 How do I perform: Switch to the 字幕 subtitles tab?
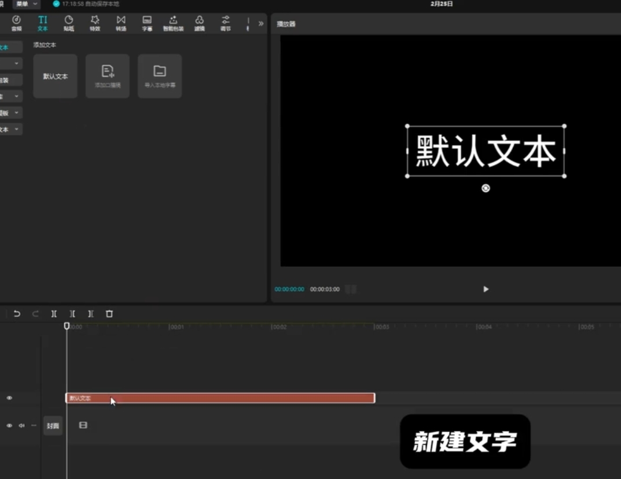click(147, 23)
